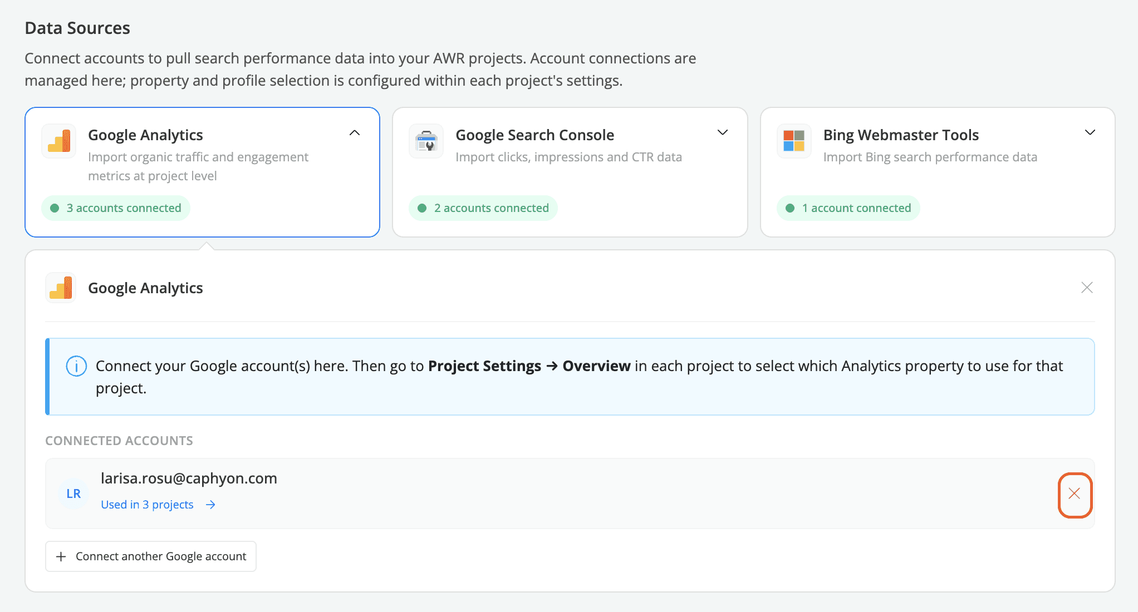Click the Data Sources heading
This screenshot has width=1138, height=612.
click(x=77, y=28)
